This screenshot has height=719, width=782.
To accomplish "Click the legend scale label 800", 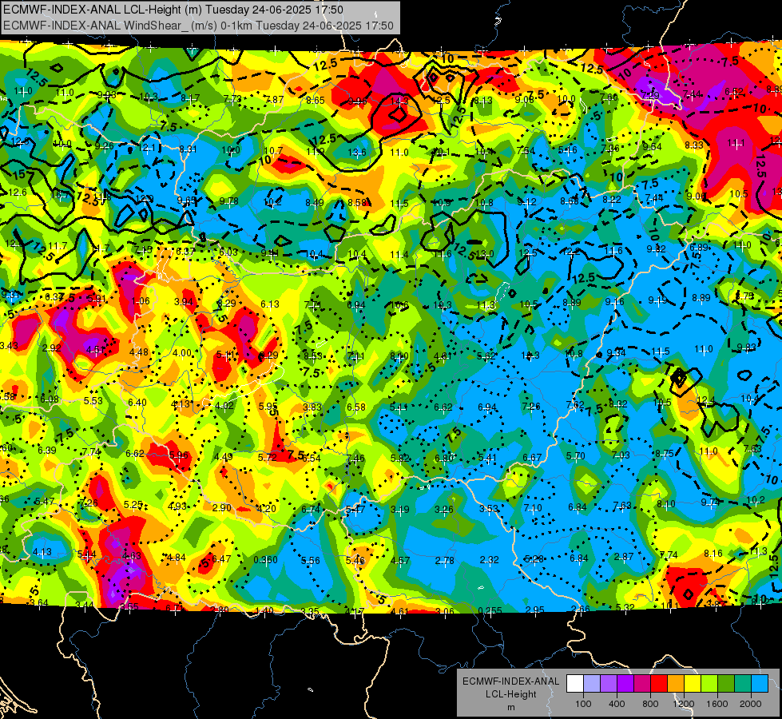I will pos(650,704).
